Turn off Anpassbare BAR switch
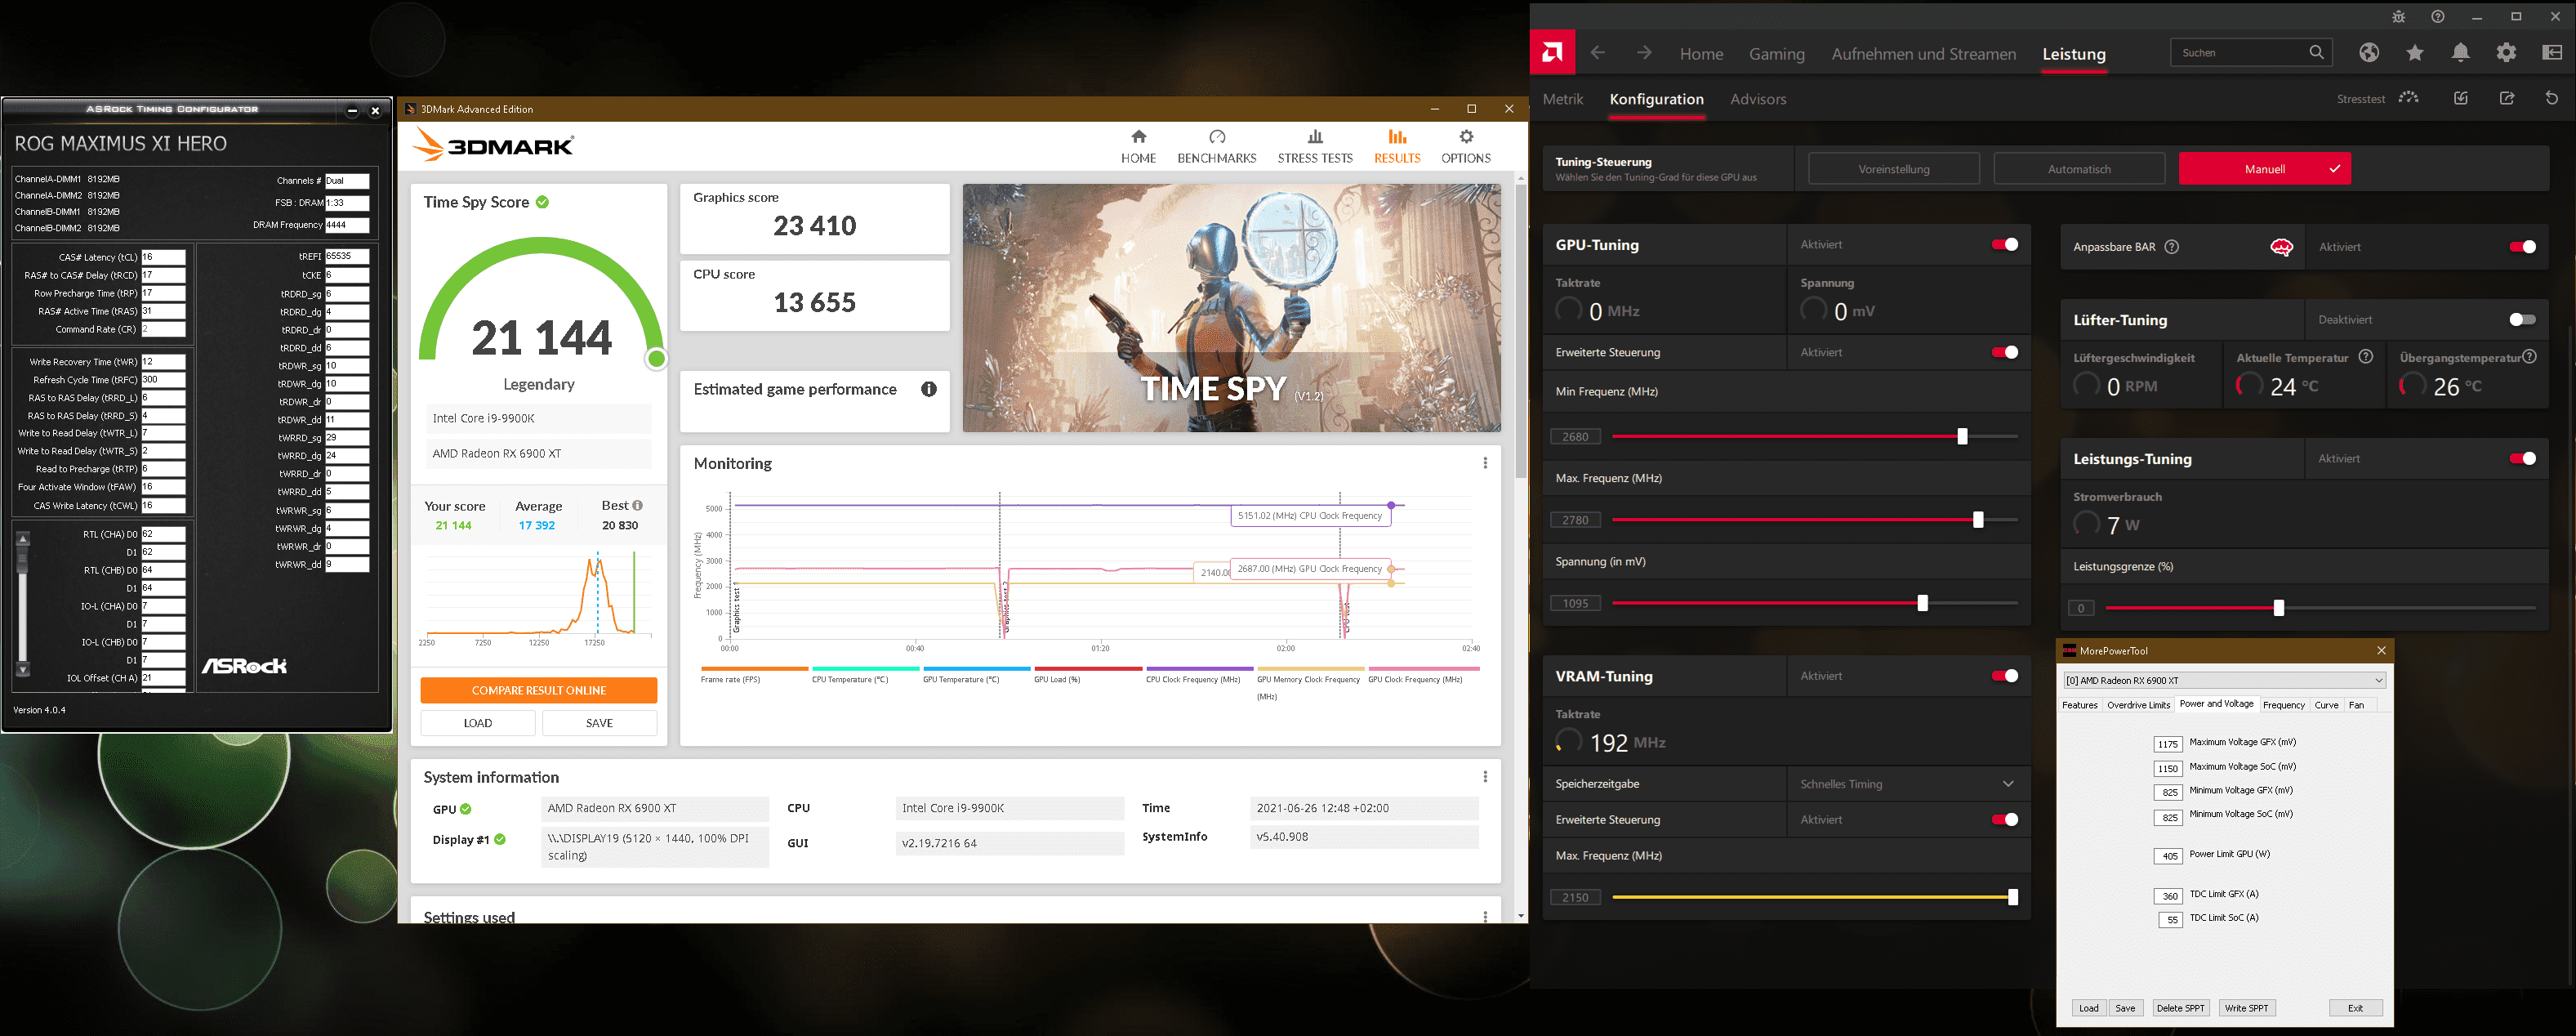2576x1036 pixels. click(2522, 247)
